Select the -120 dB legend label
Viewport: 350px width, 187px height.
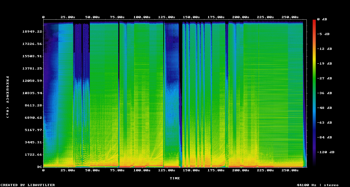[x=326, y=152]
